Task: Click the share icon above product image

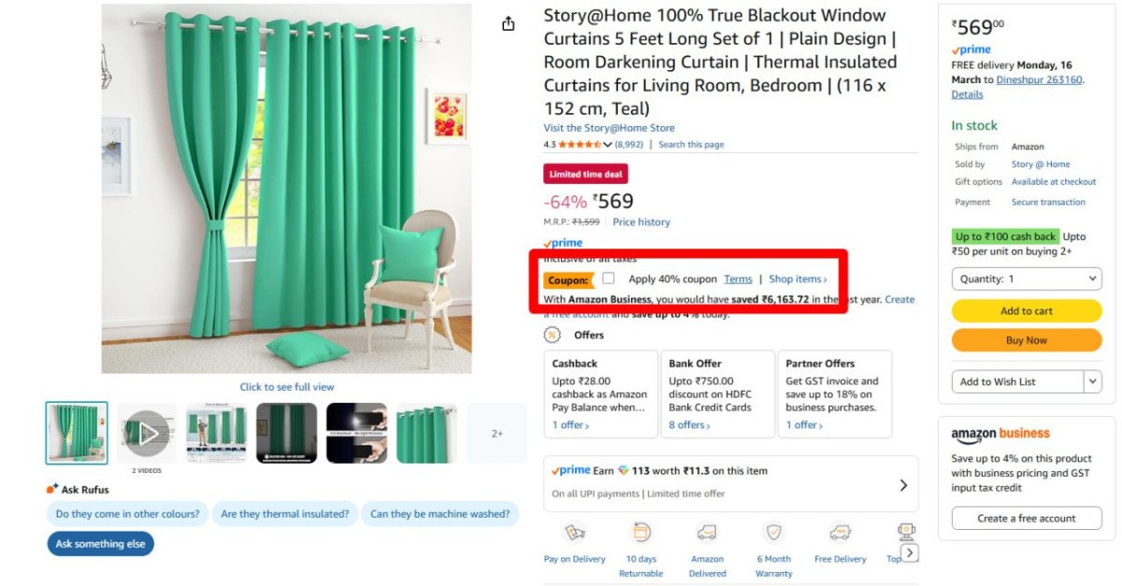Action: (508, 24)
